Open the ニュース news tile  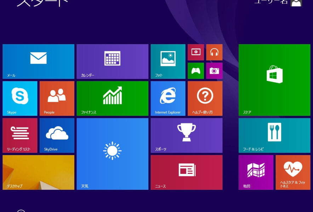coord(187,172)
